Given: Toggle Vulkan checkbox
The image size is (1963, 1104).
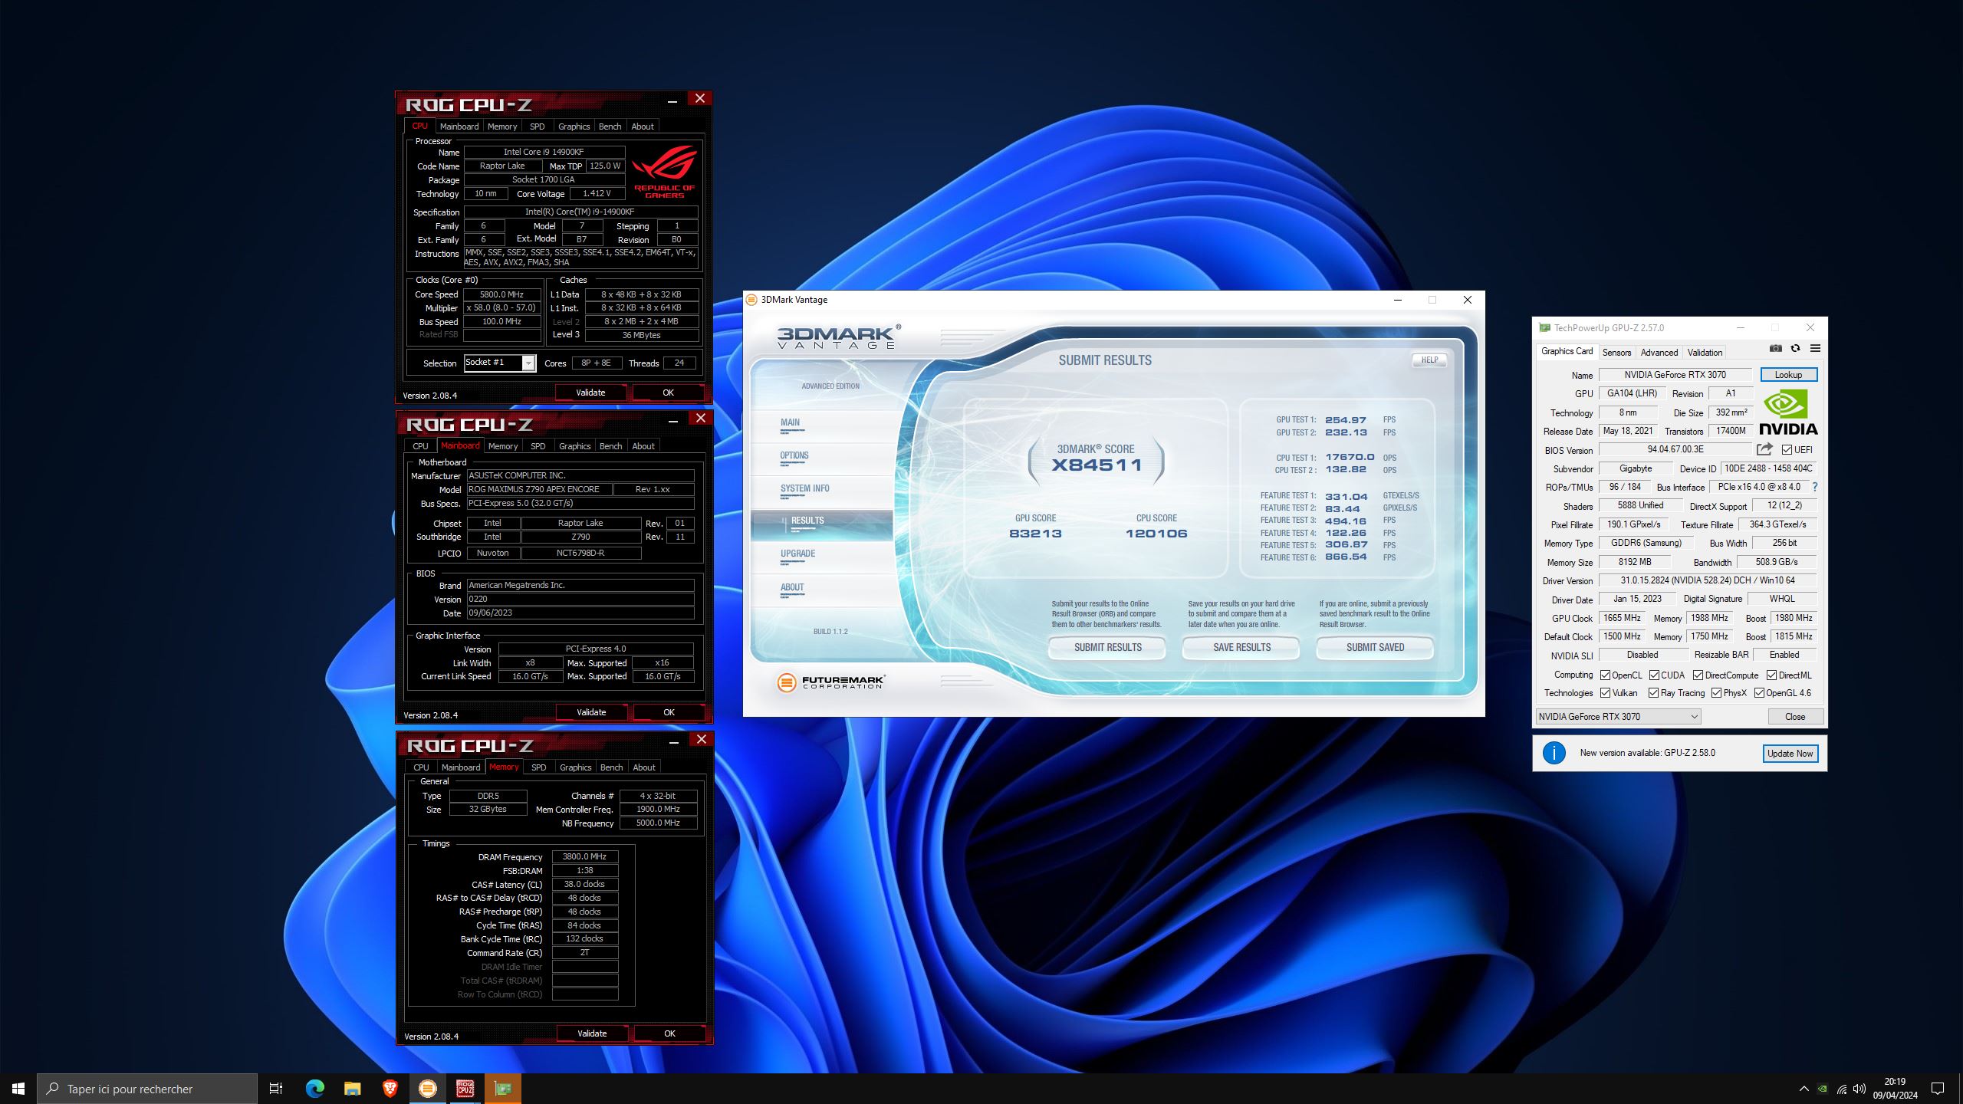Looking at the screenshot, I should pos(1605,693).
